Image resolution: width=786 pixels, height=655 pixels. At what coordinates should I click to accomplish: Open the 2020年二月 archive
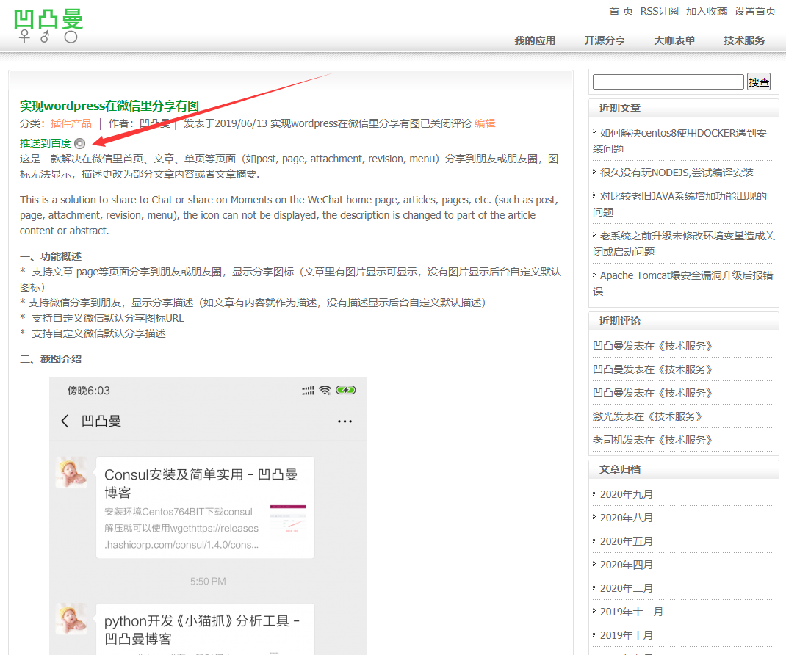[x=626, y=589]
